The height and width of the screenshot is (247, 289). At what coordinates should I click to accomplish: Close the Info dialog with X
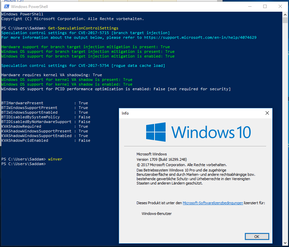point(267,113)
